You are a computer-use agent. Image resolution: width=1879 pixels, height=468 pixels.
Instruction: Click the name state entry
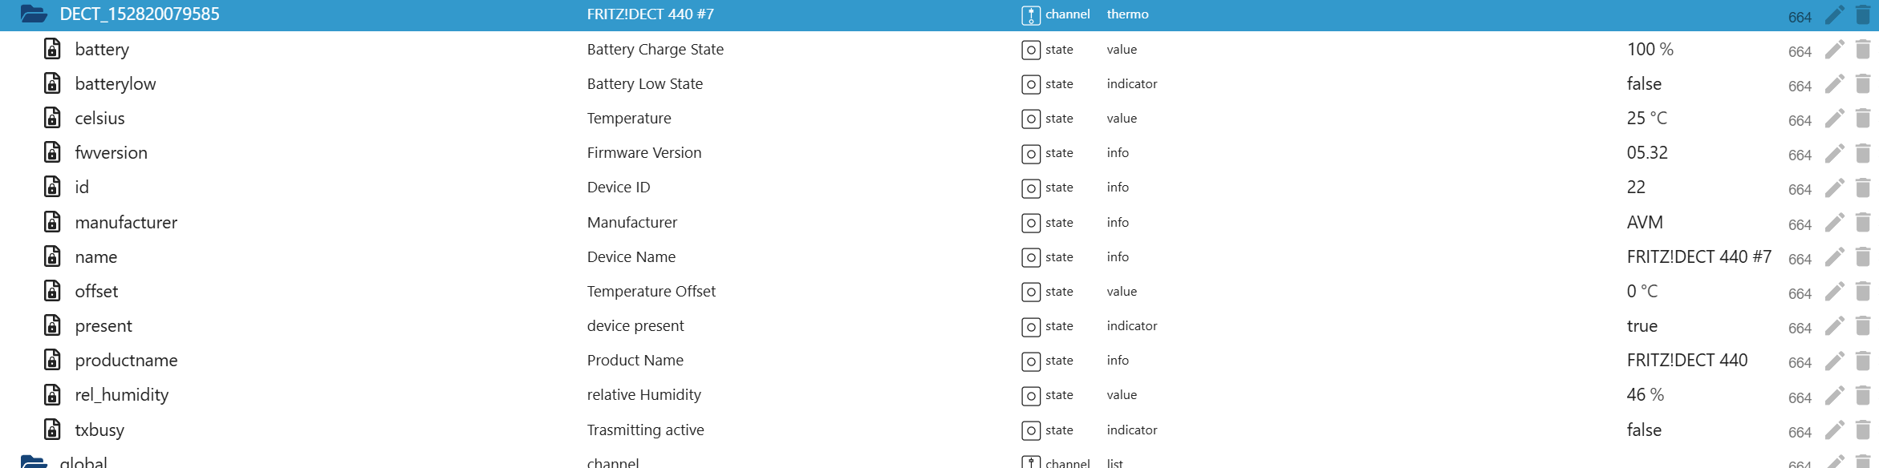pos(96,257)
